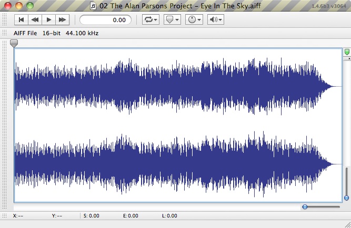Click the green zoom window button
The width and height of the screenshot is (351, 228).
tap(30, 6)
